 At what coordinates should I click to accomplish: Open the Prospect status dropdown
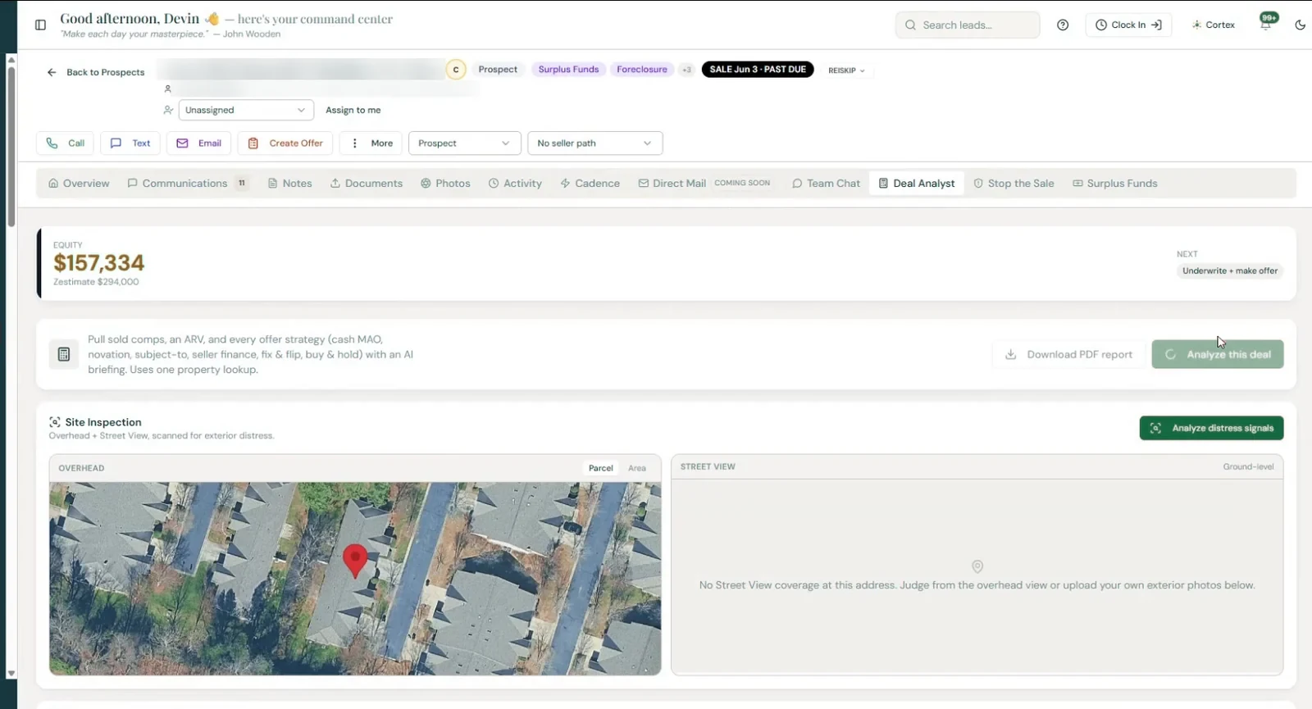point(464,143)
